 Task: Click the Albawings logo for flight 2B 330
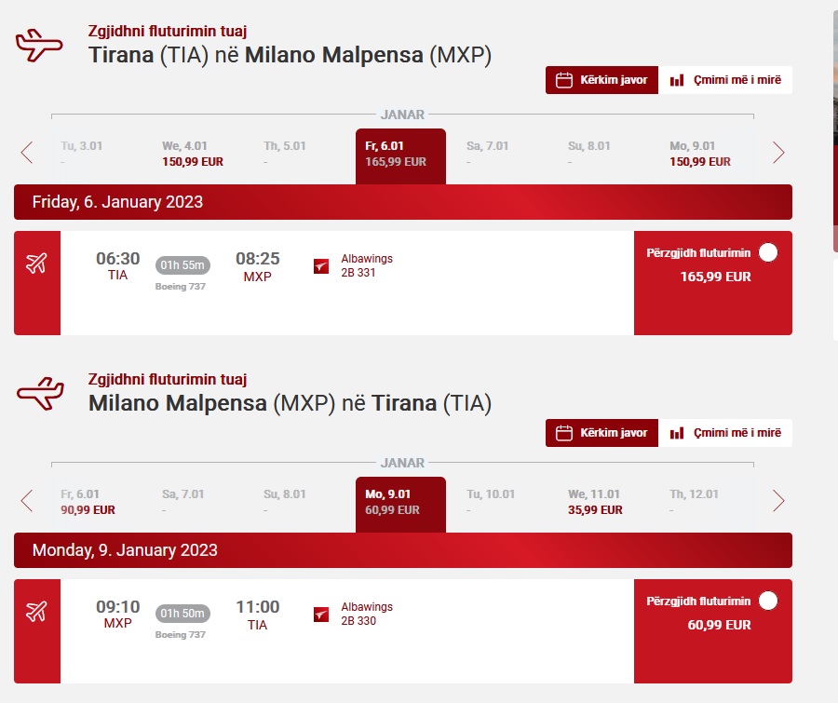point(321,615)
